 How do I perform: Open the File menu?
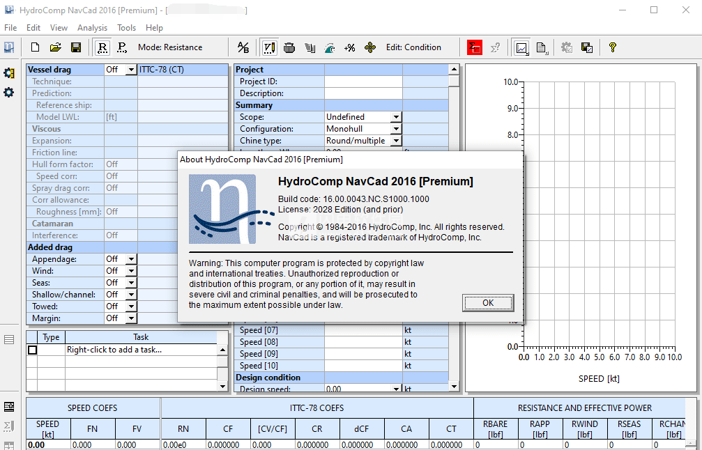point(10,28)
